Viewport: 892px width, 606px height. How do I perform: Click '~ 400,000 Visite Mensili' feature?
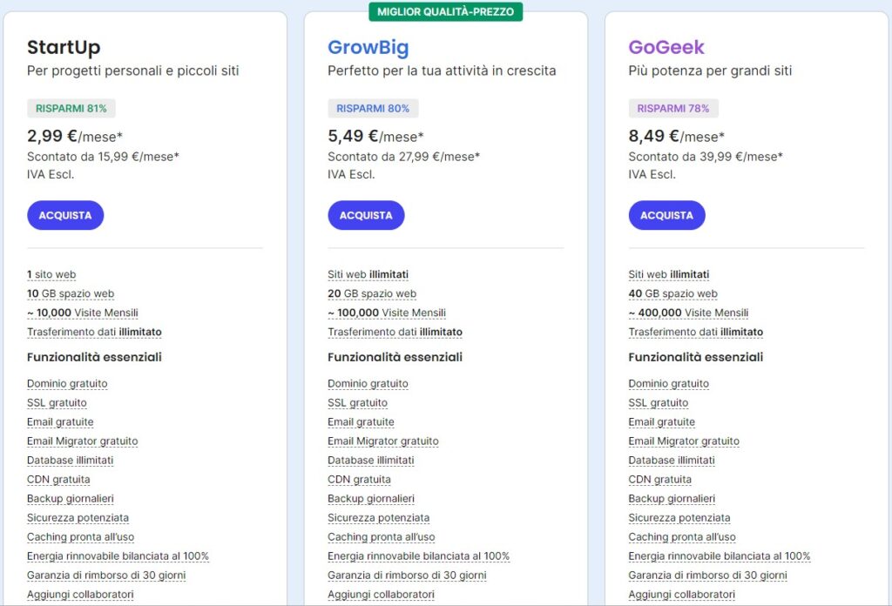[688, 313]
